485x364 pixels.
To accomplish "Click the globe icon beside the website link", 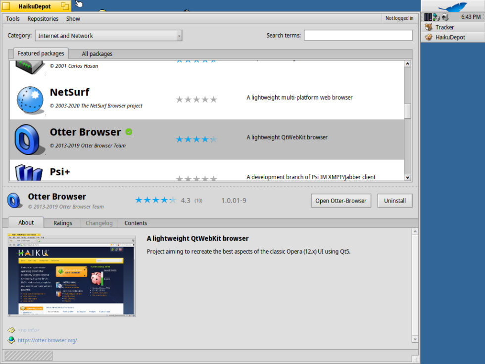I will point(11,340).
